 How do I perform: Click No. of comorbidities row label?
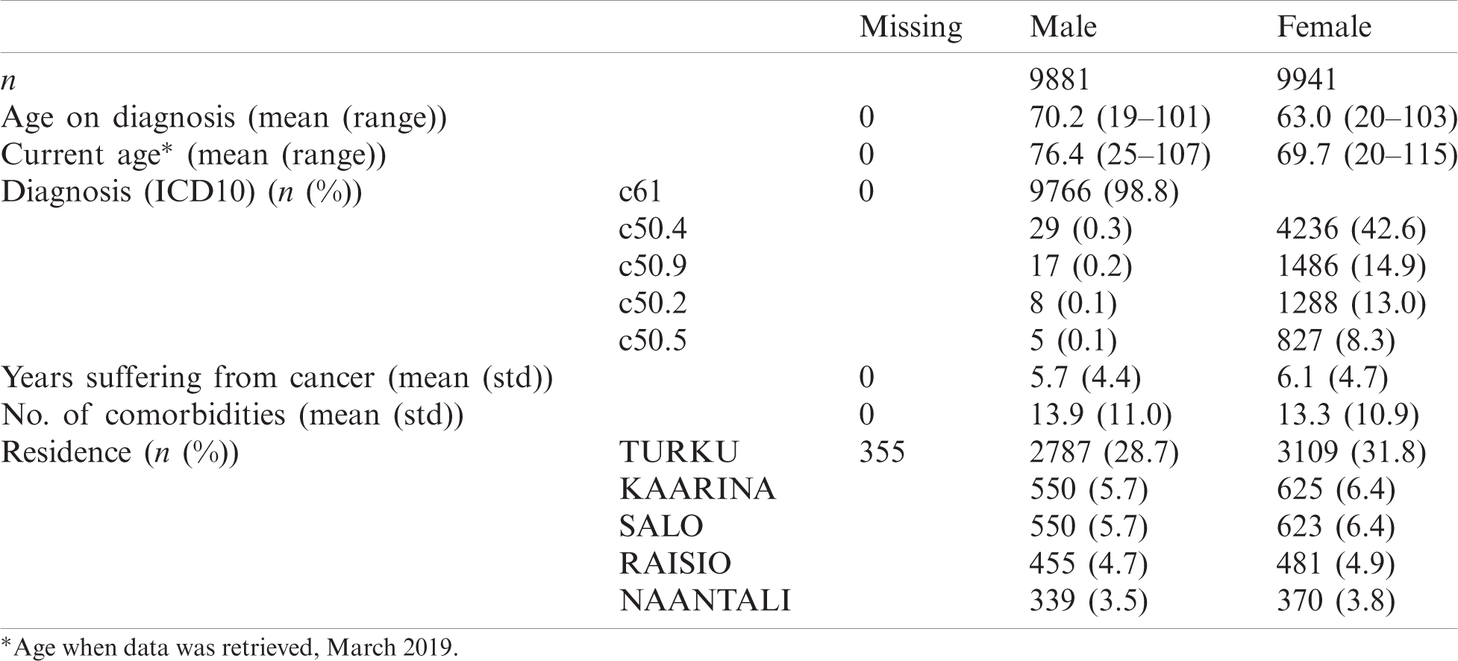[232, 416]
